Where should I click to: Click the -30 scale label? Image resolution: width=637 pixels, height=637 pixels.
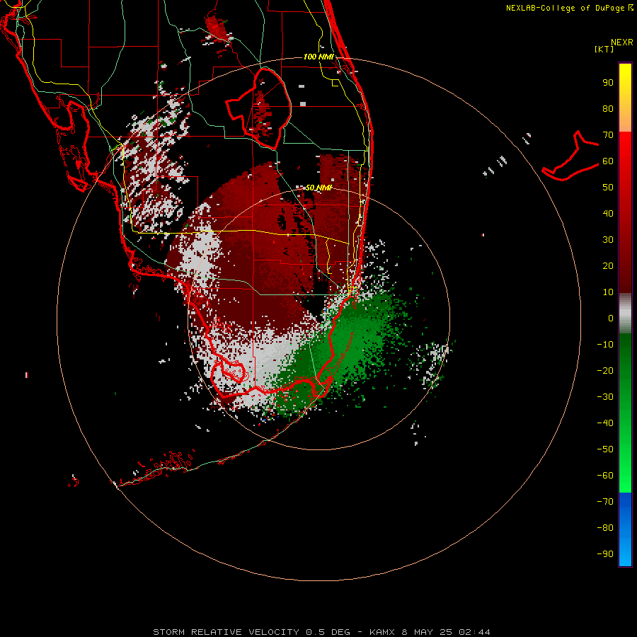coord(605,397)
